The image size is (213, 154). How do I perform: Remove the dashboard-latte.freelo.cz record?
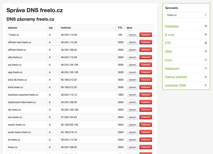146,102
